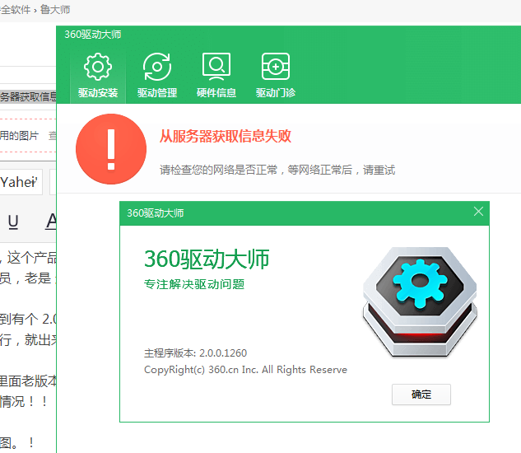
Task: Open the 驱动安装 tab
Action: point(98,76)
